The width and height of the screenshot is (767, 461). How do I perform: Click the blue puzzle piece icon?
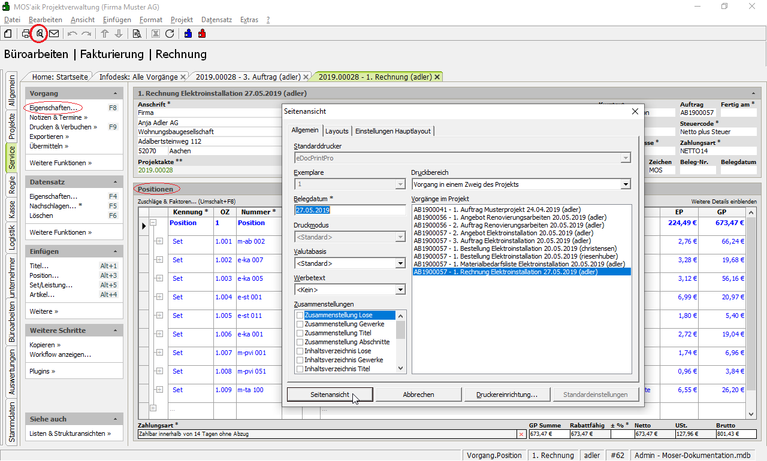188,34
